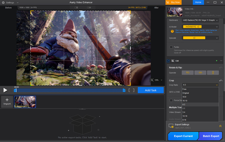Collapse the Edit section minus icon
This screenshot has height=142, width=225.
[221, 61]
